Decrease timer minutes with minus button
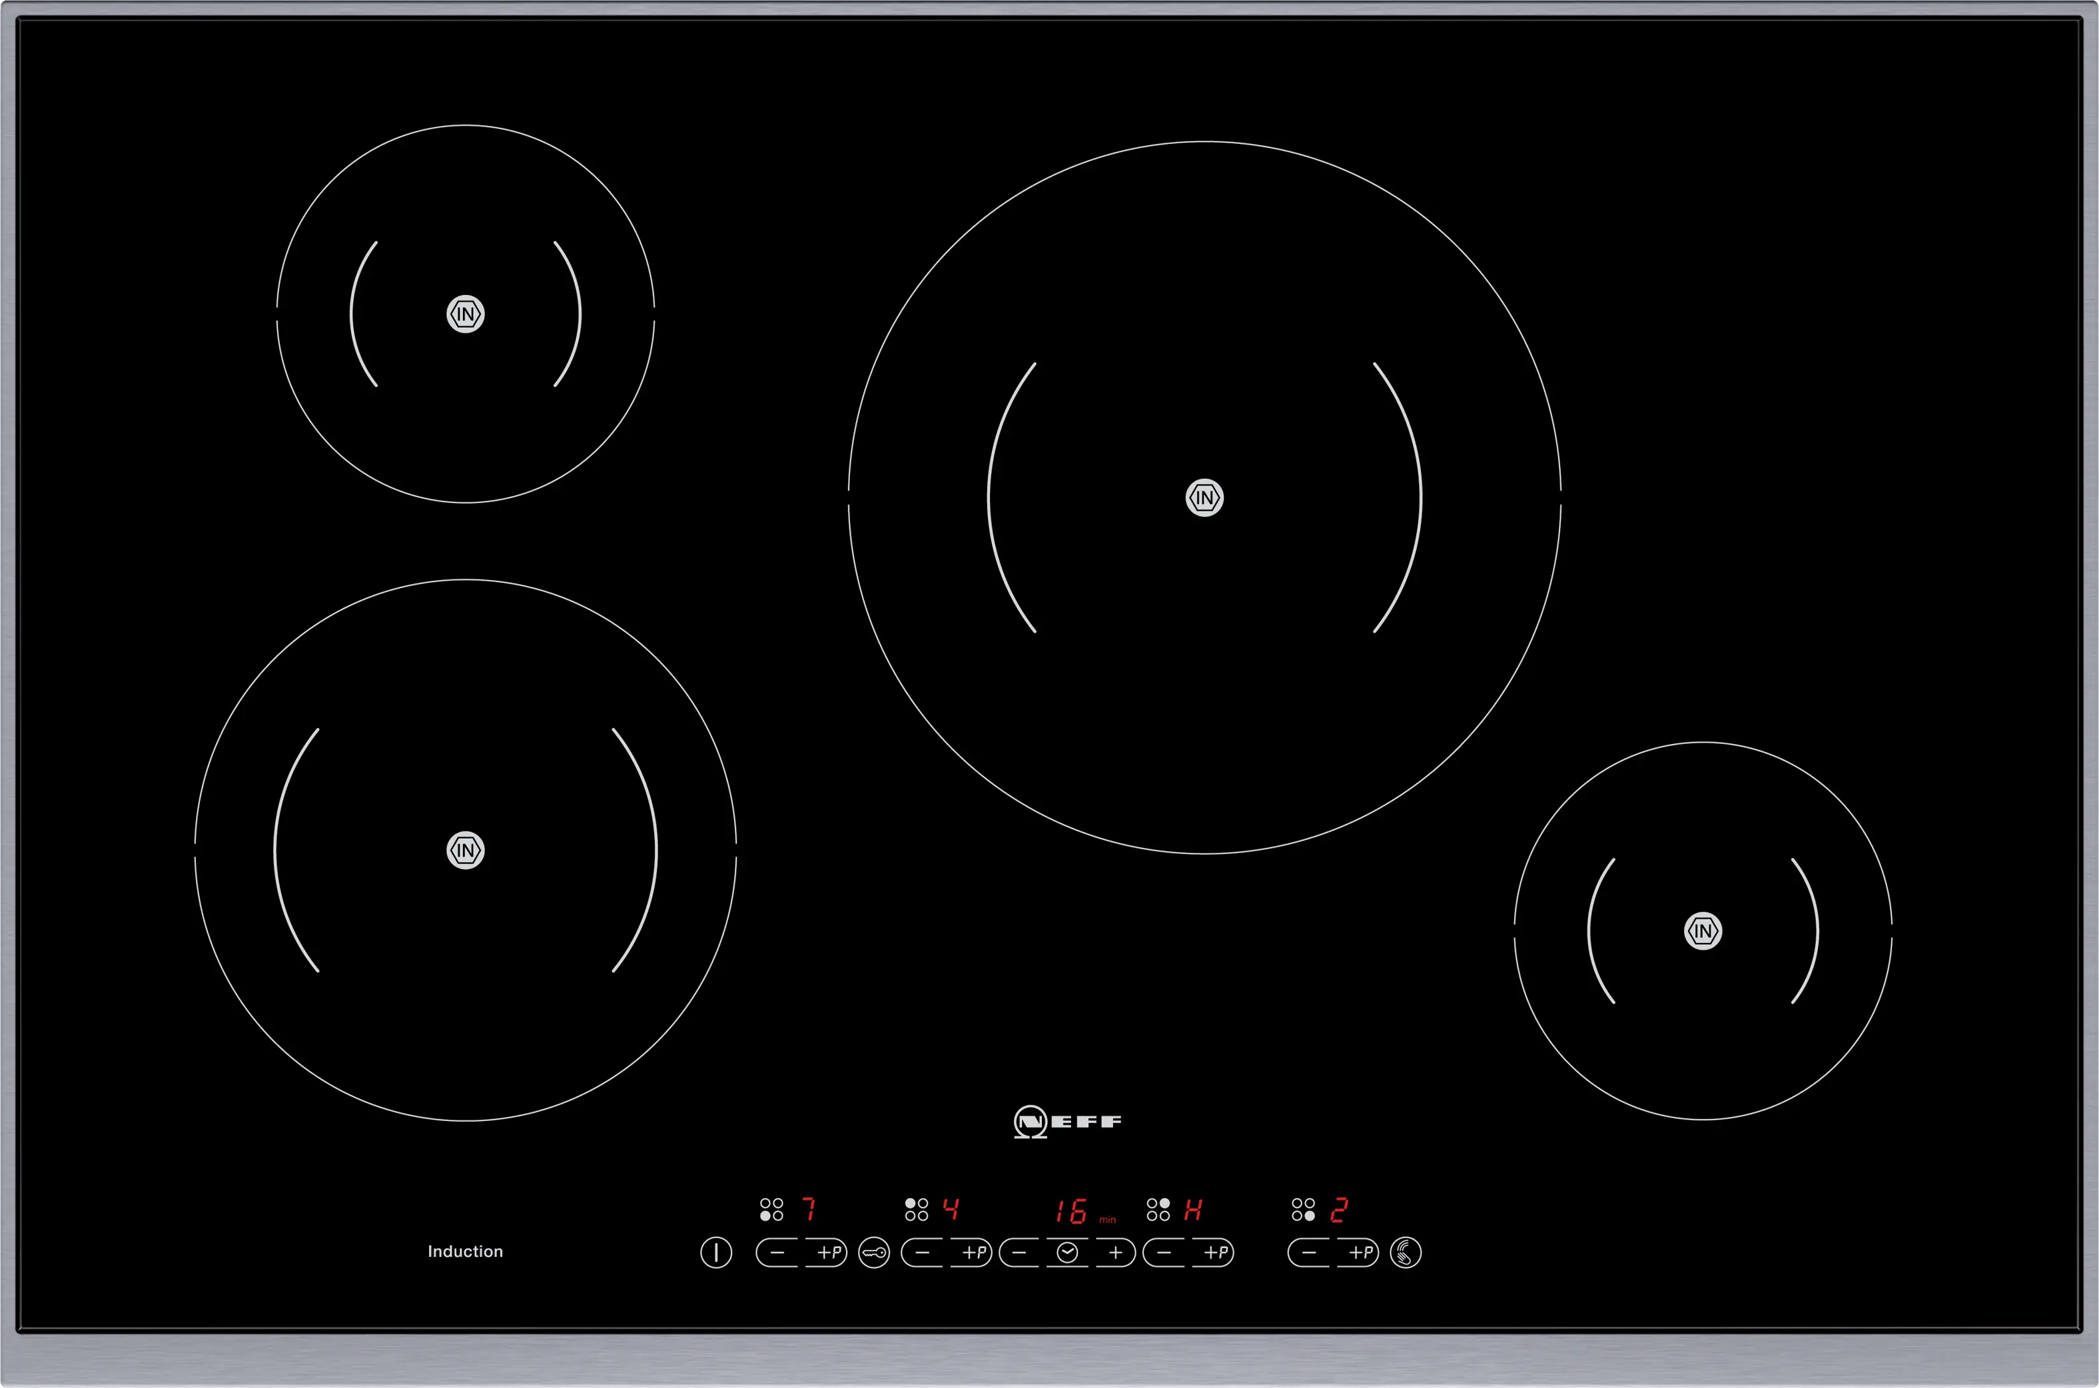 click(1020, 1253)
